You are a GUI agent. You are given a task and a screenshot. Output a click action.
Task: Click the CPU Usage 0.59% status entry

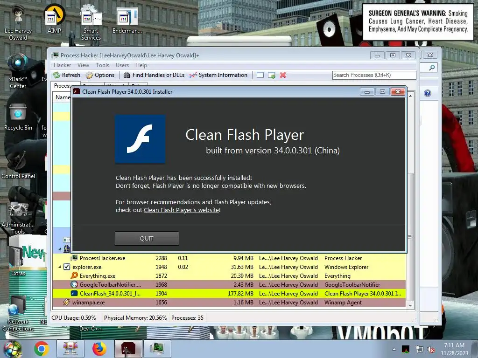[x=74, y=318]
